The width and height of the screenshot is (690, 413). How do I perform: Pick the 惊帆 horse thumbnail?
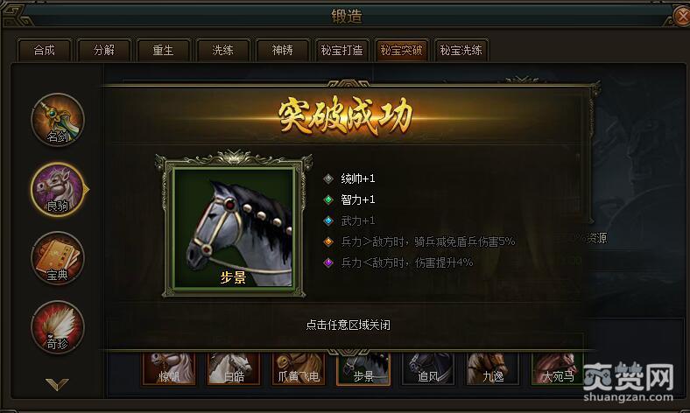pos(168,368)
